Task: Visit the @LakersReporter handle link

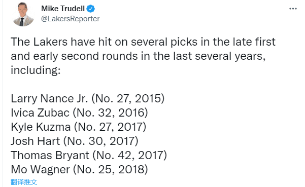Action: coord(70,19)
